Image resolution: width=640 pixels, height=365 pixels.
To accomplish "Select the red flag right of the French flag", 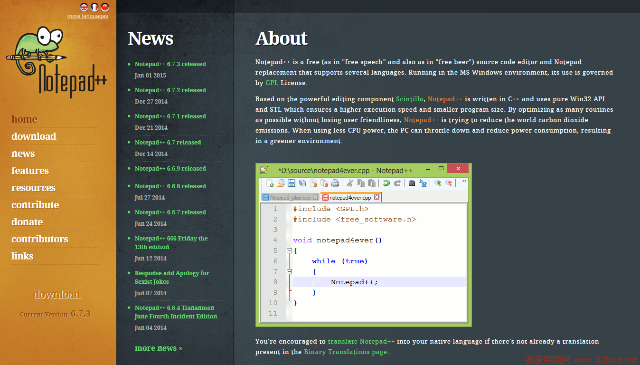I will (105, 7).
